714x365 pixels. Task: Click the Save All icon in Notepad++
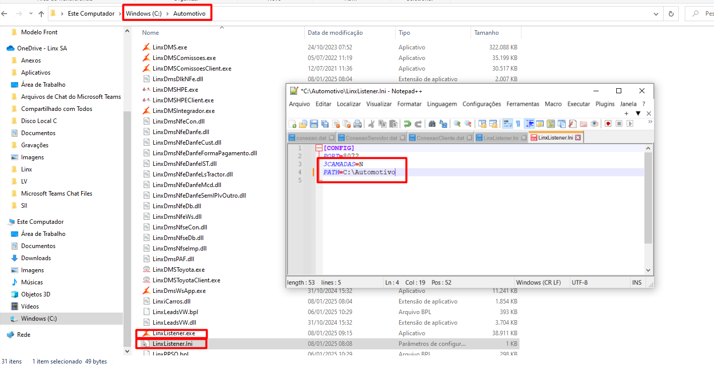coord(324,124)
